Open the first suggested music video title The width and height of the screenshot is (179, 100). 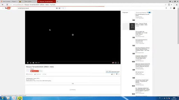pyautogui.click(x=142, y=15)
